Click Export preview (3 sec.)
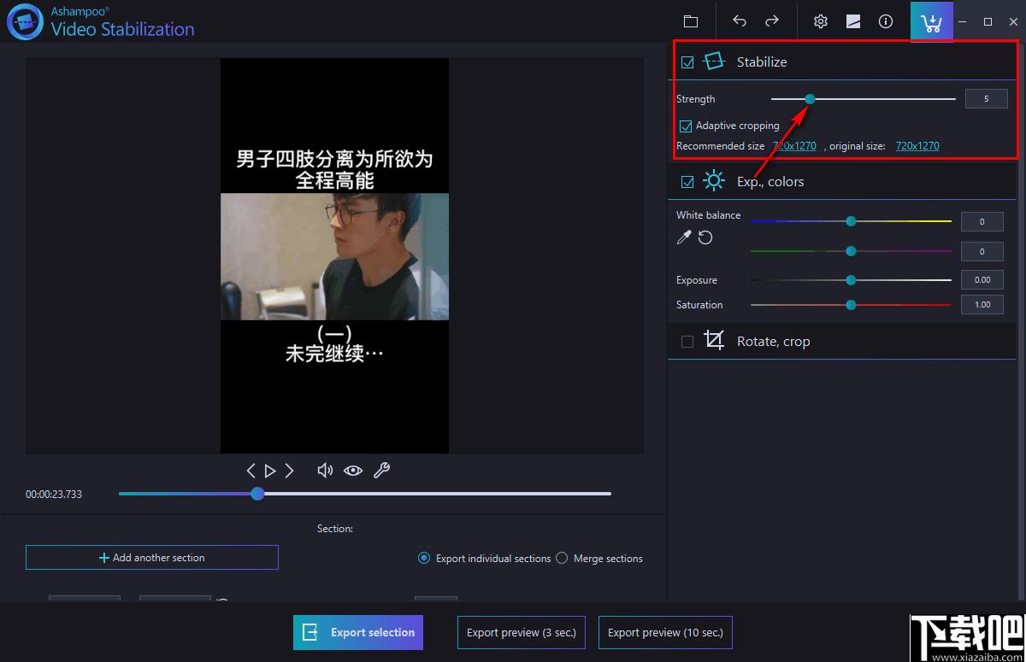Image resolution: width=1026 pixels, height=662 pixels. coord(522,633)
